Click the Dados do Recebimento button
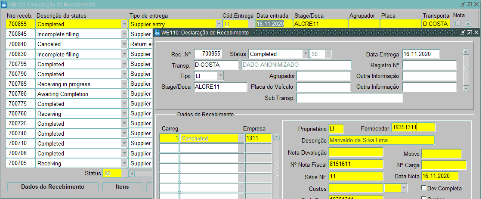The height and width of the screenshot is (199, 482). 53,187
